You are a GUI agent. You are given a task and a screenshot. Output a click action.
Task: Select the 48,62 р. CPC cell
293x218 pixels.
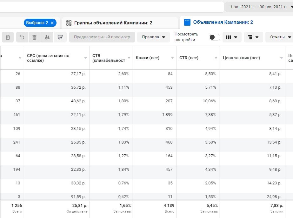(78, 101)
